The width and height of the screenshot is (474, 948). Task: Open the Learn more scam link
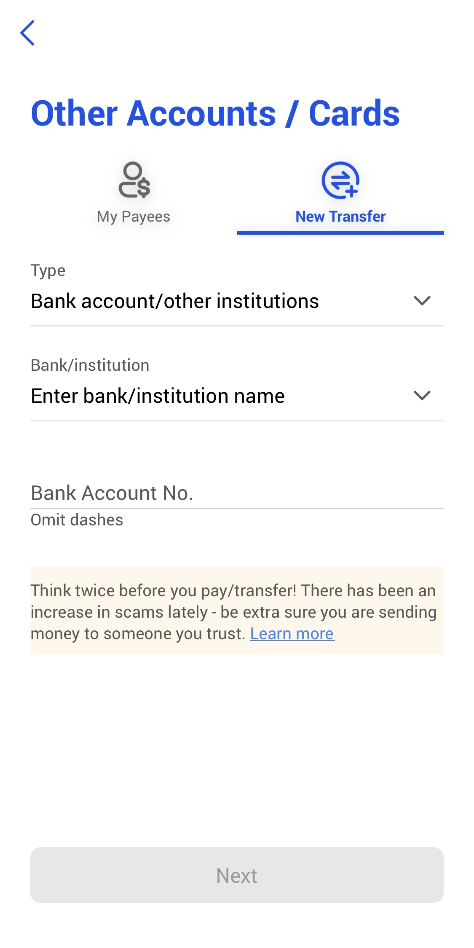(x=292, y=634)
